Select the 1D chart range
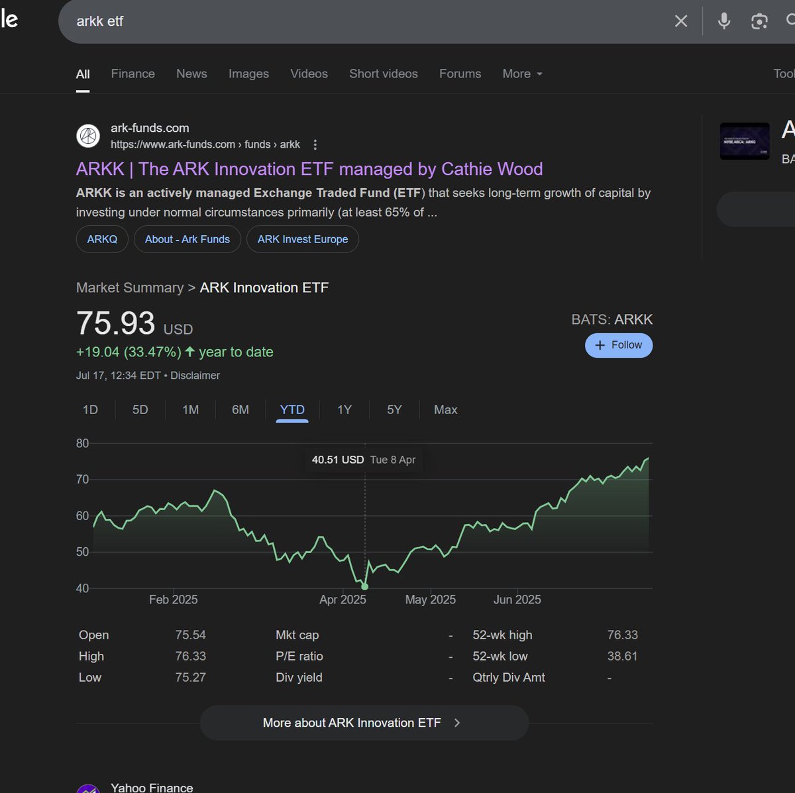The image size is (795, 793). (90, 410)
